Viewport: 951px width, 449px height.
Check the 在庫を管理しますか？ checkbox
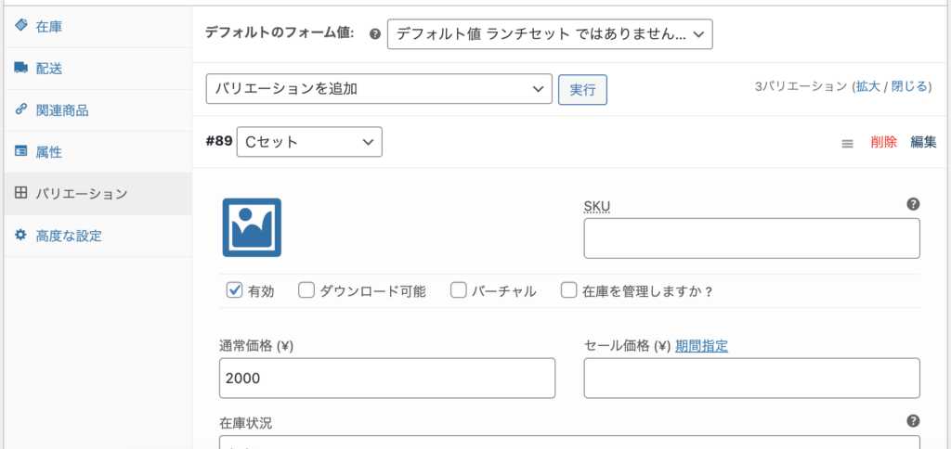tap(569, 290)
